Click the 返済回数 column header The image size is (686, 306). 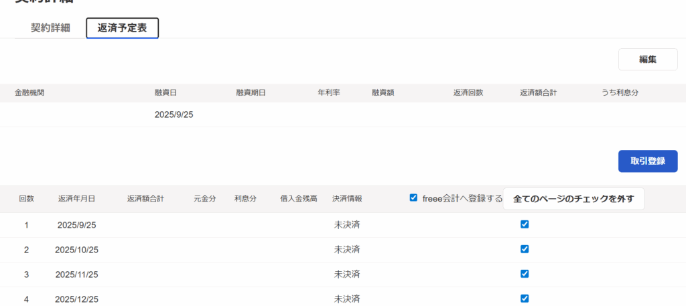(x=468, y=92)
